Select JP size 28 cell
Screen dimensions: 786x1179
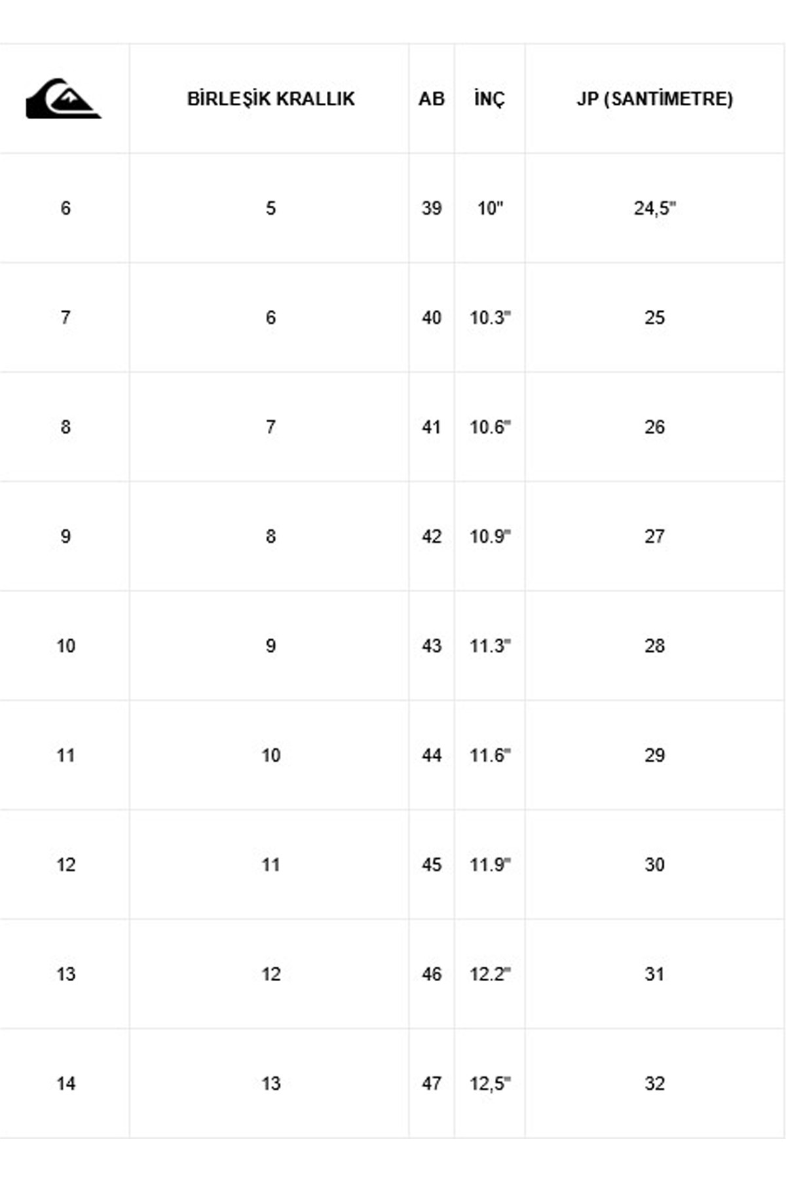pos(654,646)
